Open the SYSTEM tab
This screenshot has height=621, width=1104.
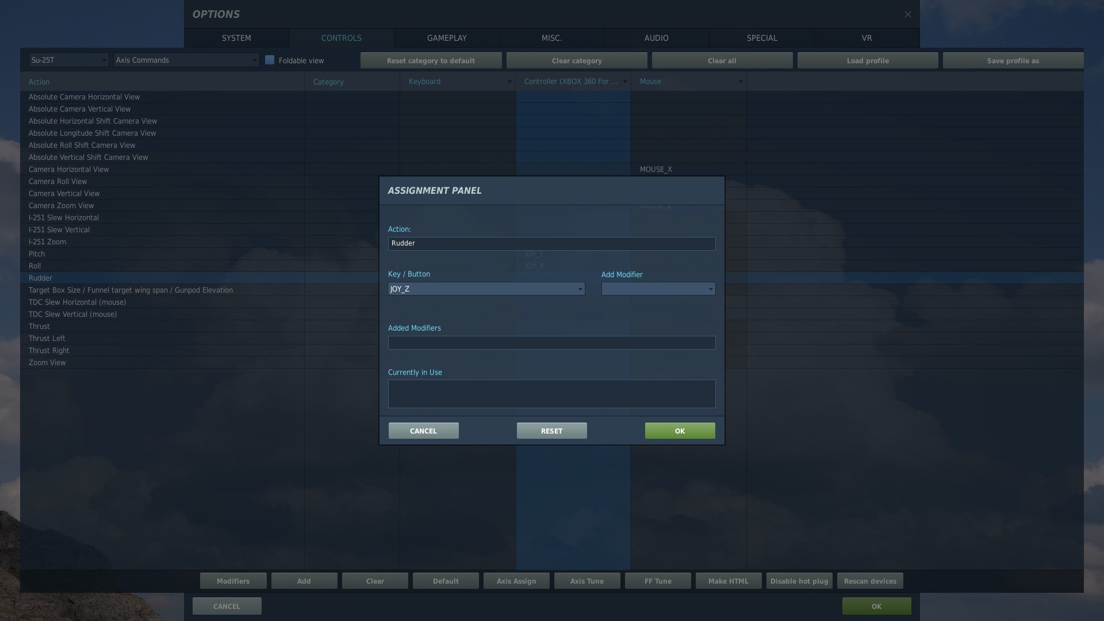236,38
